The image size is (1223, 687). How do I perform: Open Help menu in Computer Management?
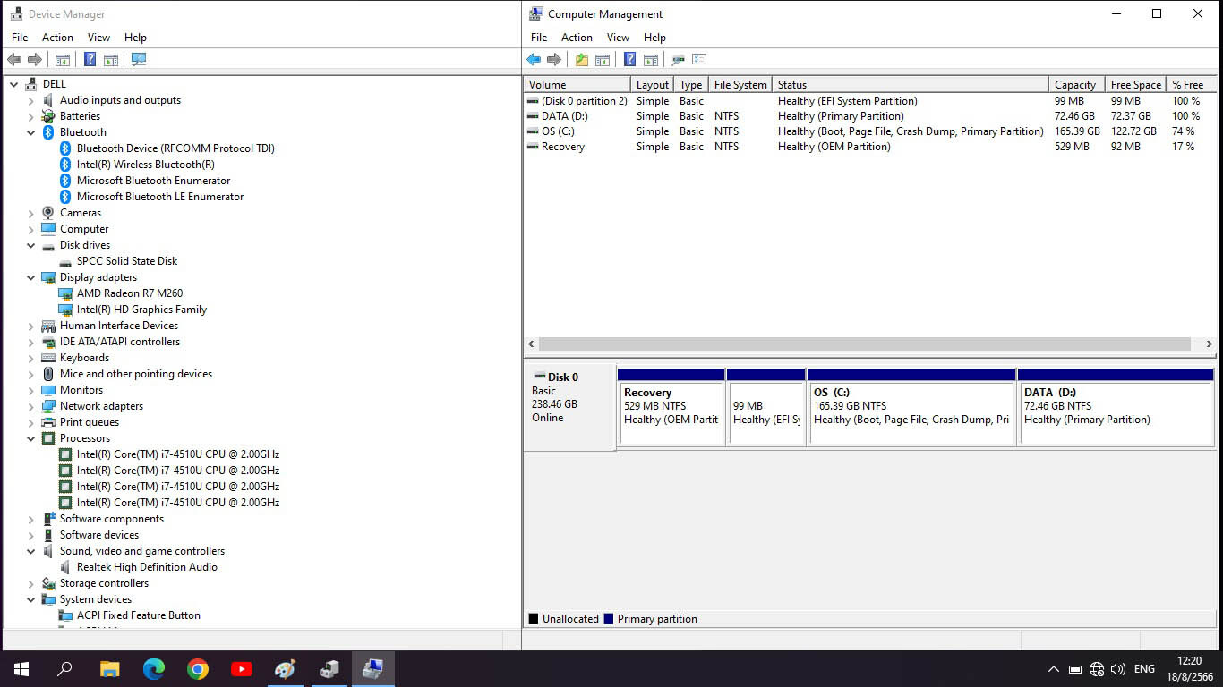pos(654,38)
